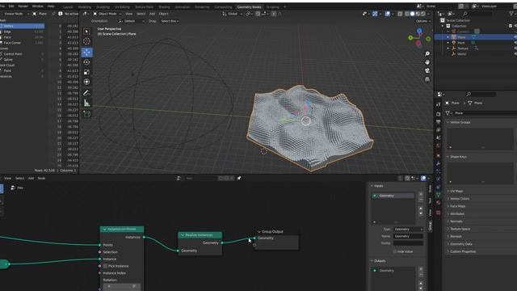The height and width of the screenshot is (291, 517).
Task: Switch to solid viewport shading
Action: [412, 14]
